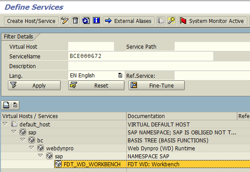Open External Aliases
Screen dimensions: 250x172
coord(129,21)
